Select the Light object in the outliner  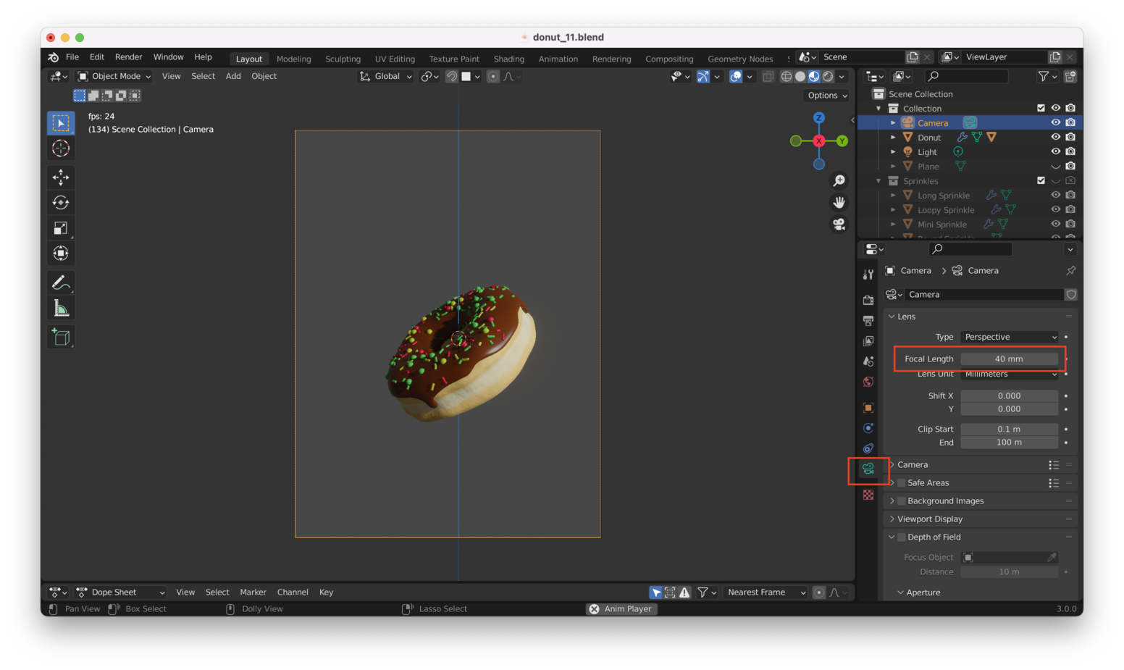927,152
